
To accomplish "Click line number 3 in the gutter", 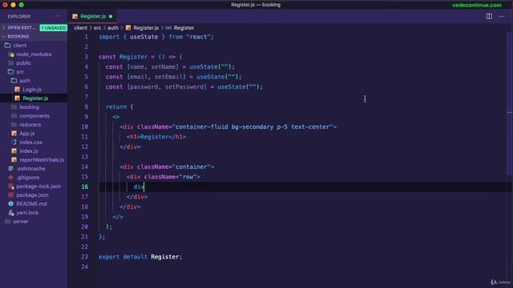I will click(87, 57).
